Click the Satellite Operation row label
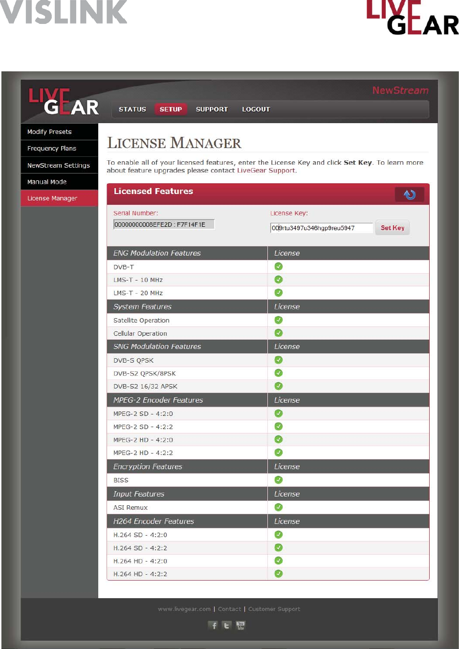 point(141,320)
